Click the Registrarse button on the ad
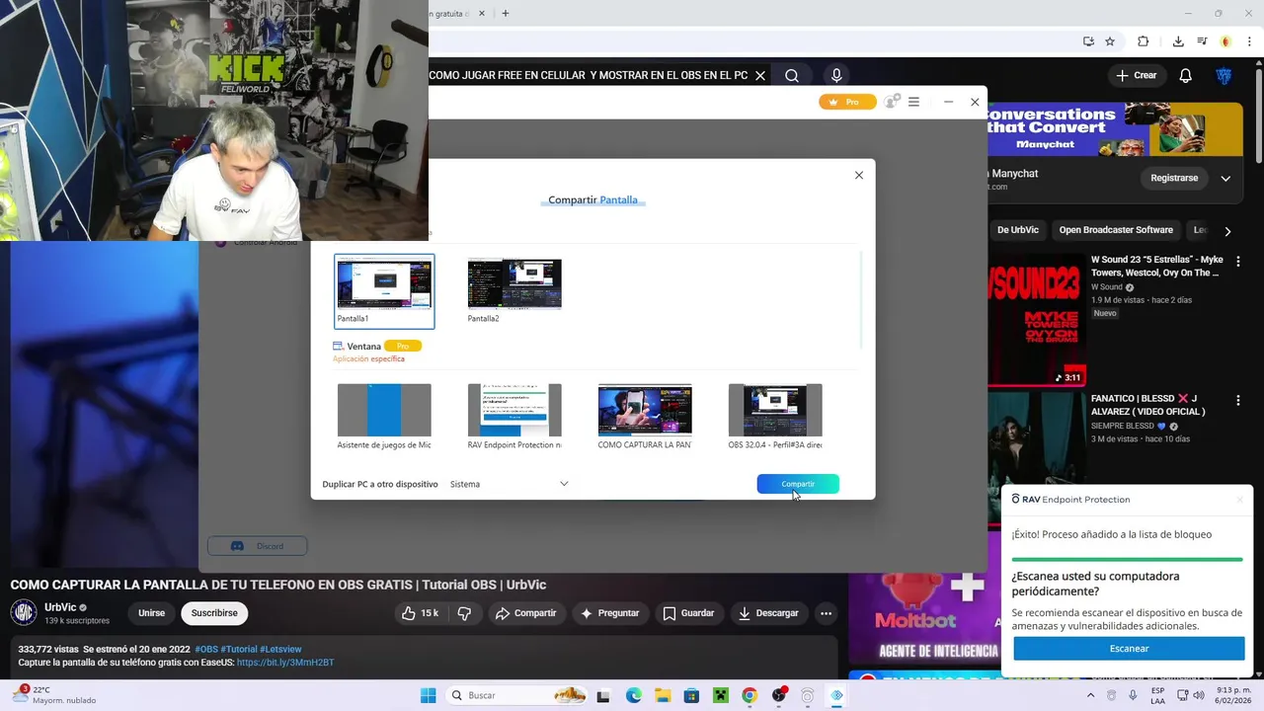Screen dimensions: 1264x711 [x=1174, y=178]
